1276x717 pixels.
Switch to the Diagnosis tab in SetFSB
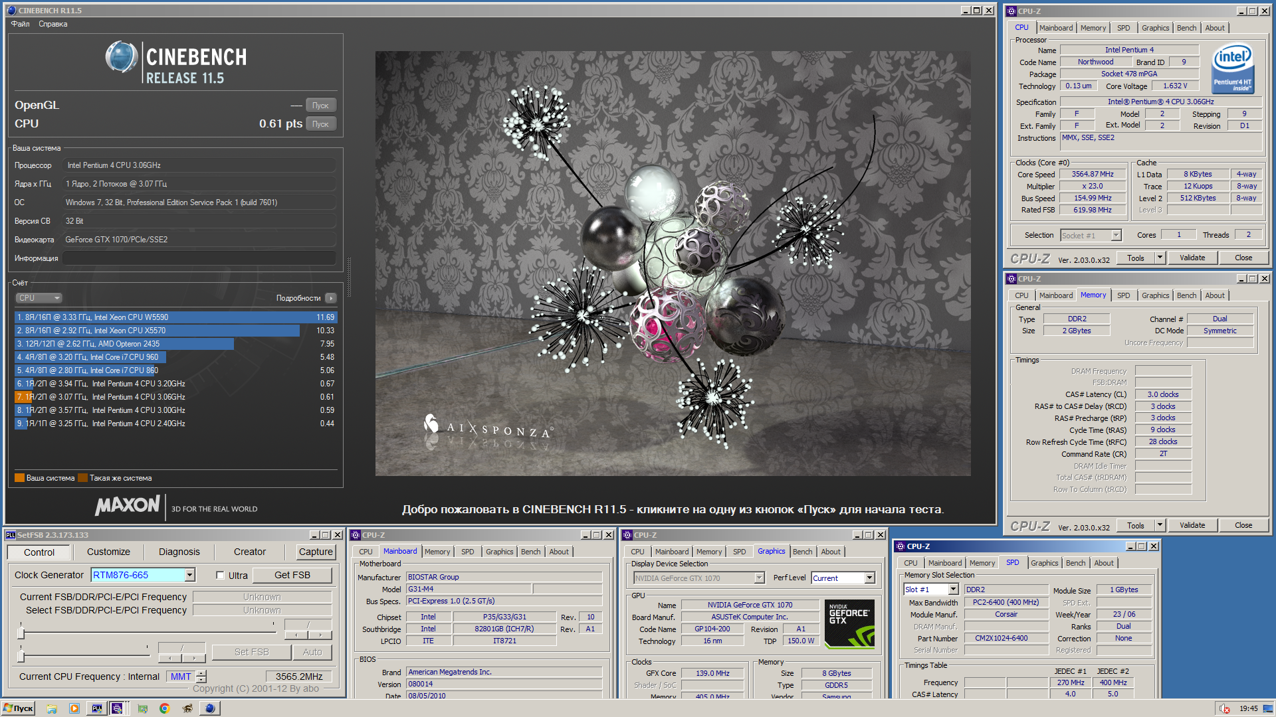point(179,552)
